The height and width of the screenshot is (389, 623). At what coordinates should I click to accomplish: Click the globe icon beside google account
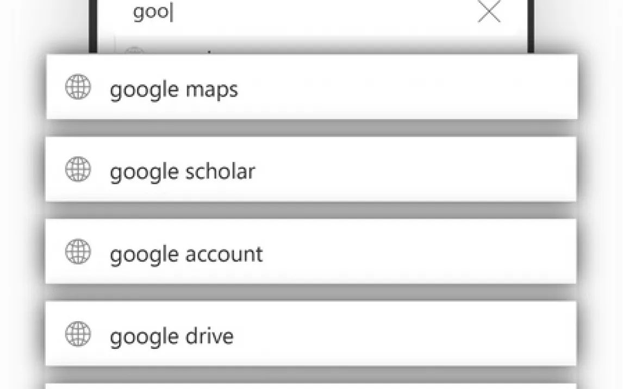pyautogui.click(x=78, y=252)
